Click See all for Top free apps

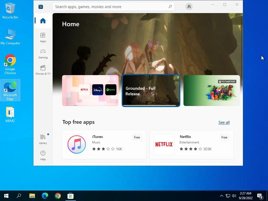tap(224, 122)
